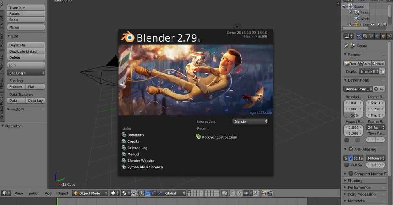Select the scale manipulator icon
This screenshot has height=205, width=393.
tap(160, 193)
